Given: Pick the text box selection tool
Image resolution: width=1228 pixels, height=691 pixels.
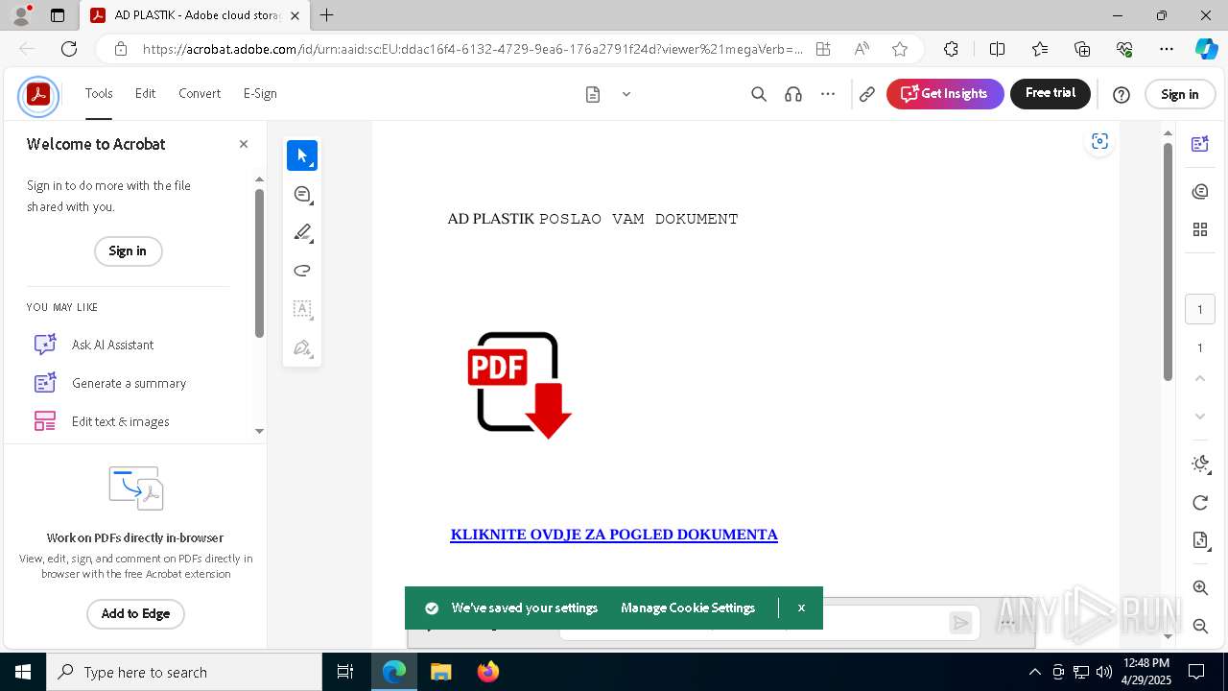Looking at the screenshot, I should click(x=302, y=309).
